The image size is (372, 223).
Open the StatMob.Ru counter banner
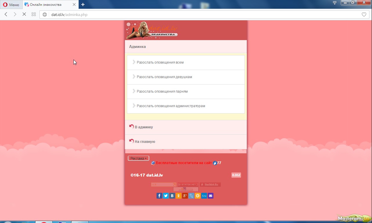click(x=210, y=184)
